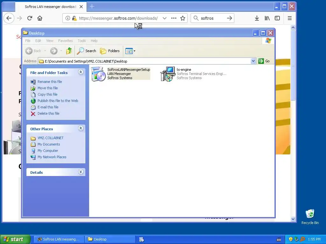Open the Edit menu
Screen dimensions: 326x244
click(38, 41)
